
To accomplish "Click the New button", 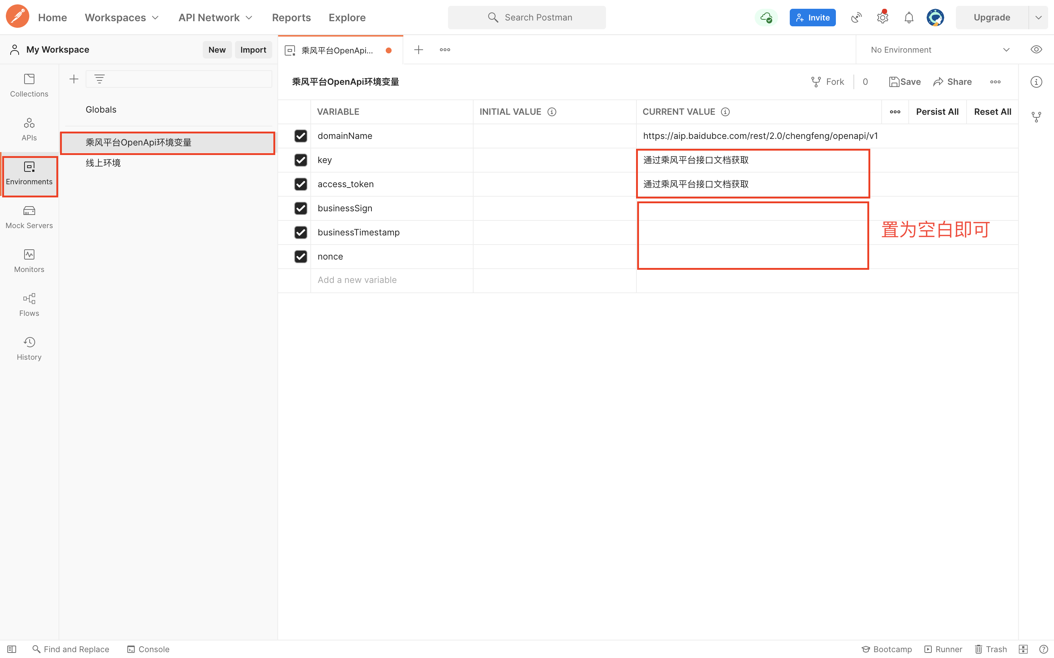I will tap(217, 50).
